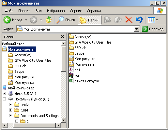The image size is (168, 130).
Task: Select Мой компьютер in the tree
Action: 21,88
